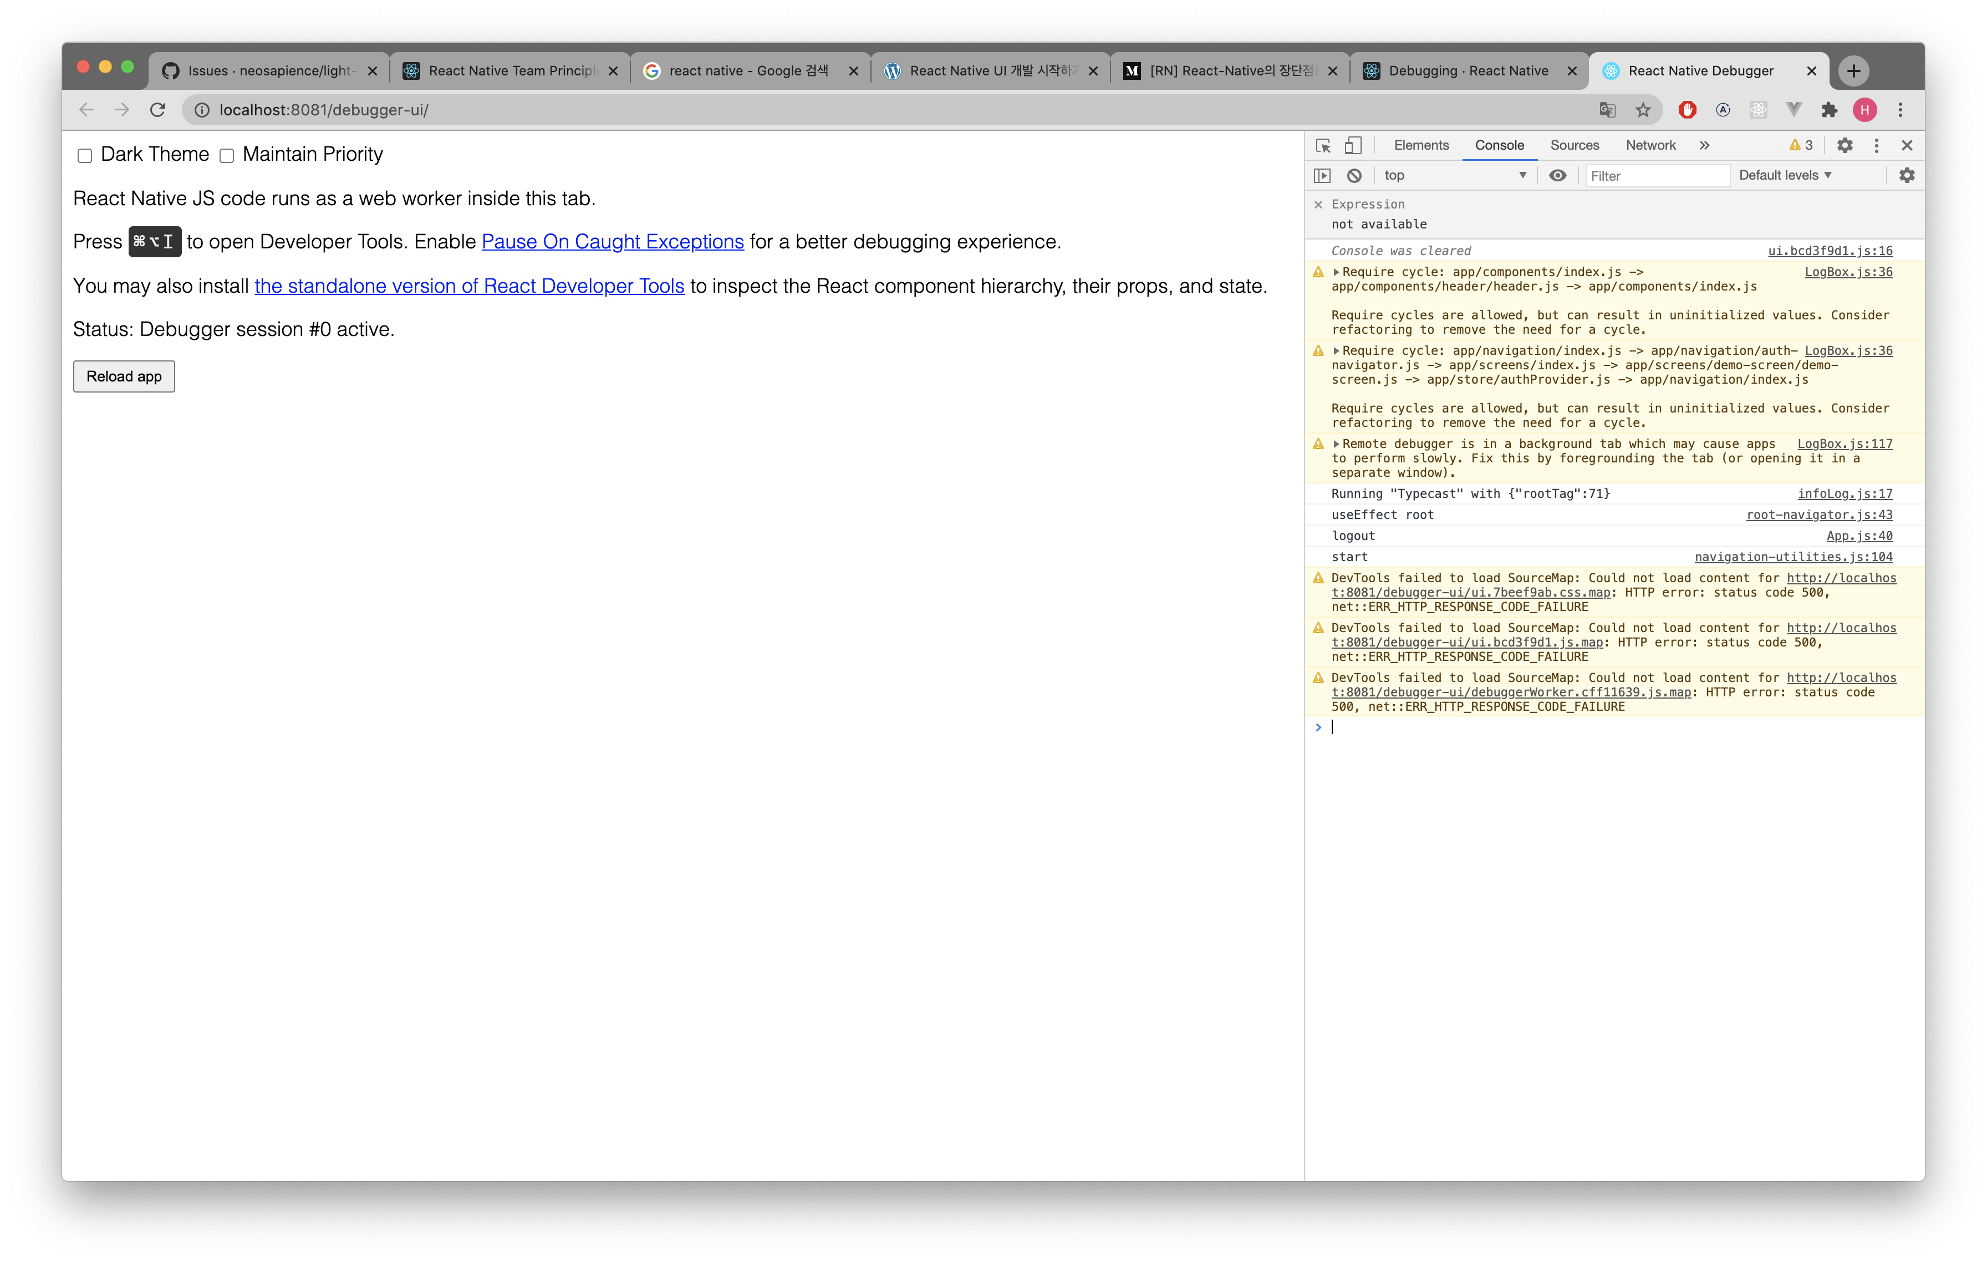Go back using the browser back arrow

pos(86,110)
